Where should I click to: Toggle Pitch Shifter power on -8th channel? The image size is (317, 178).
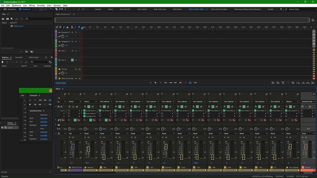(100, 111)
